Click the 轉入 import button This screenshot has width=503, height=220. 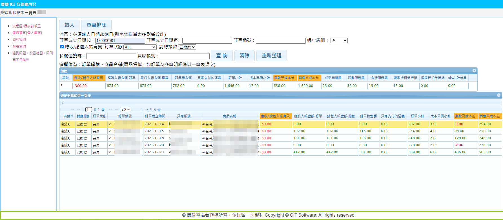(x=69, y=25)
